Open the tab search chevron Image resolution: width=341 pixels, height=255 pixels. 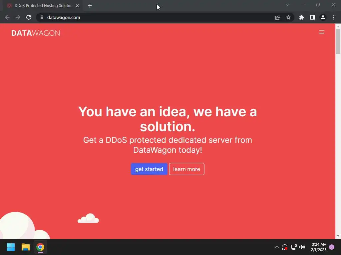tap(287, 5)
